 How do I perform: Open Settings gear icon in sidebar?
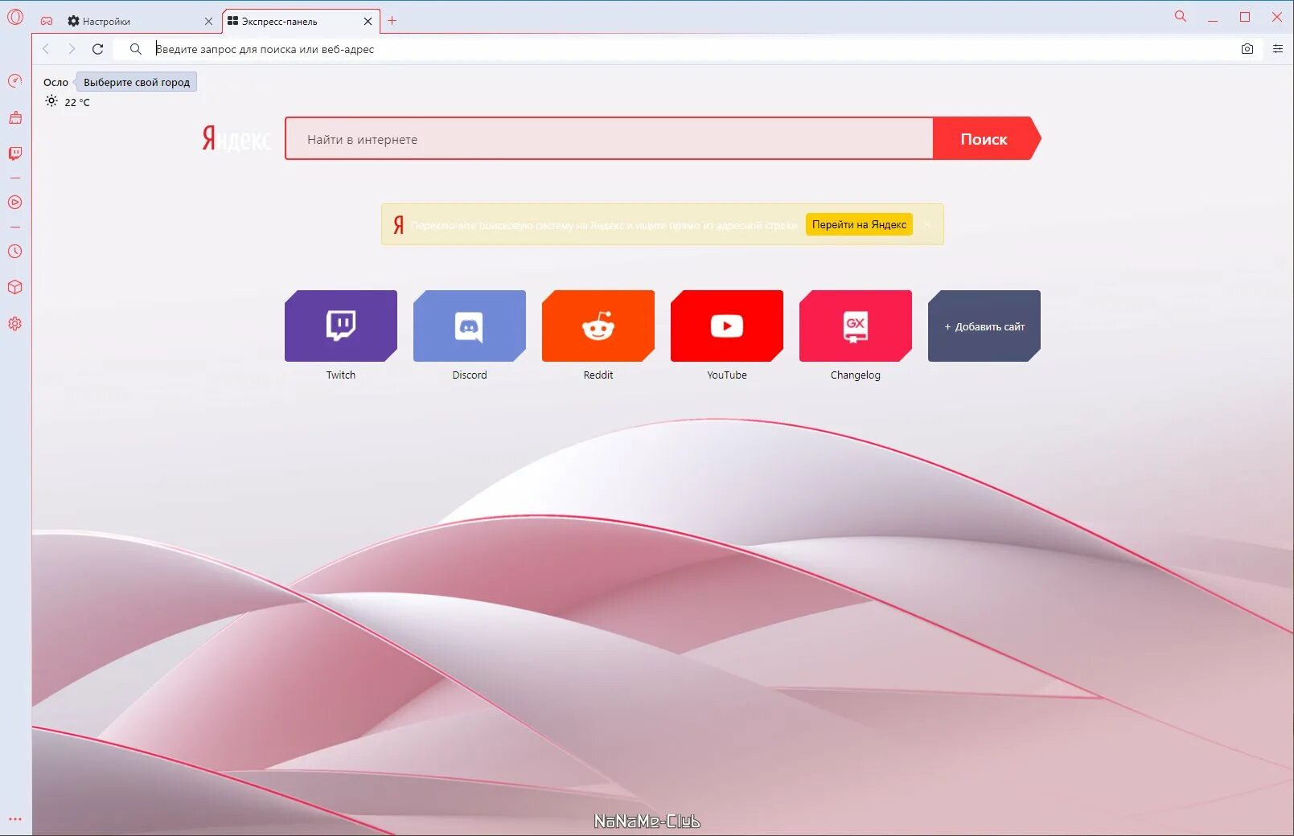point(15,323)
